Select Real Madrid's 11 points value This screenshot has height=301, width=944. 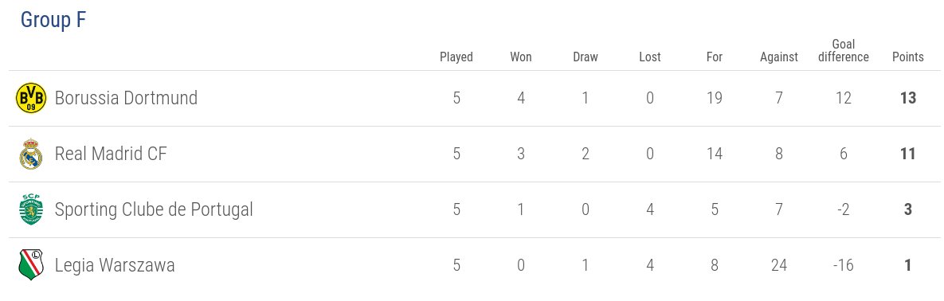[908, 154]
